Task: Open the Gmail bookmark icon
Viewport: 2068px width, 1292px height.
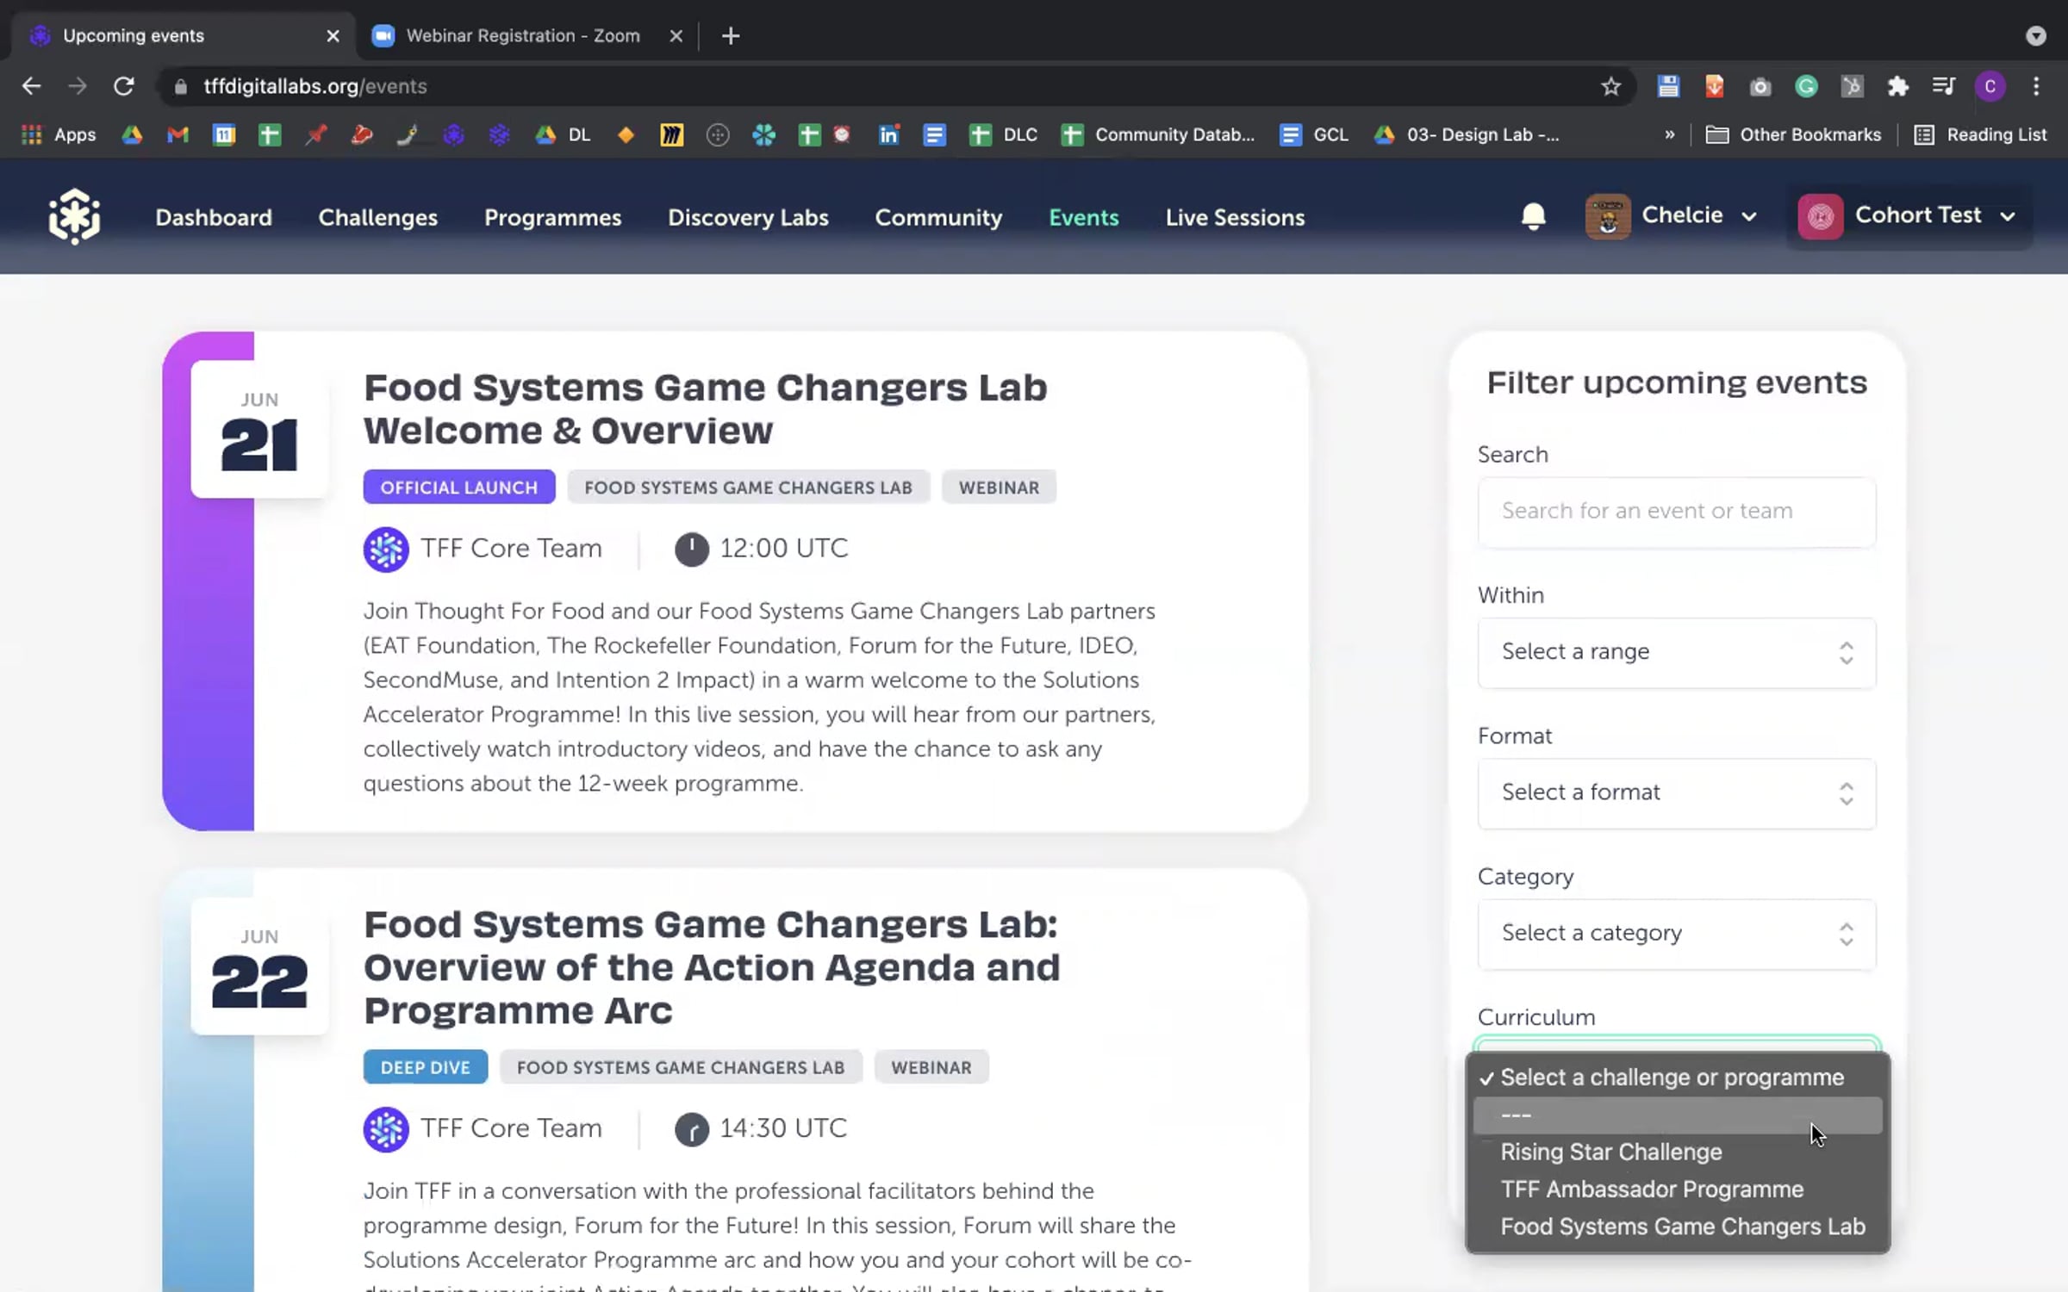Action: [178, 134]
